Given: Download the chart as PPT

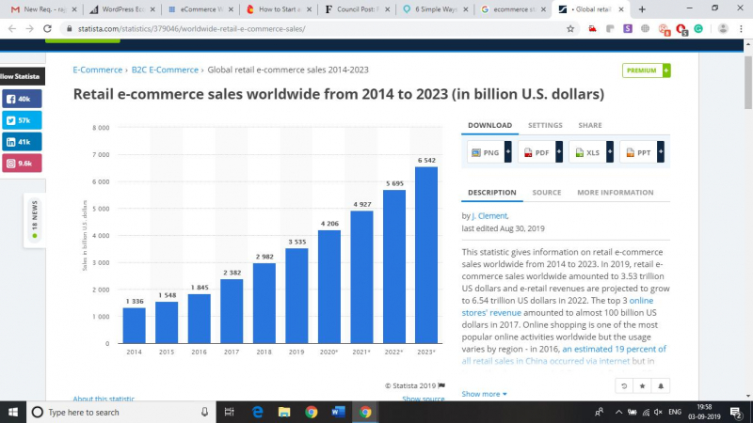Looking at the screenshot, I should (x=638, y=152).
